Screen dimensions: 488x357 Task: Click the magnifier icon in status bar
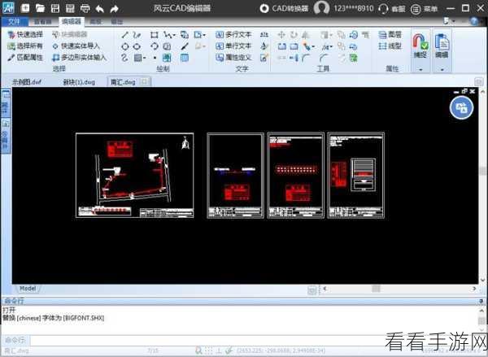pyautogui.click(x=198, y=350)
